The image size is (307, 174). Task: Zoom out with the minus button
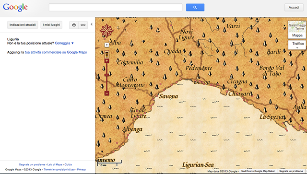(106, 93)
